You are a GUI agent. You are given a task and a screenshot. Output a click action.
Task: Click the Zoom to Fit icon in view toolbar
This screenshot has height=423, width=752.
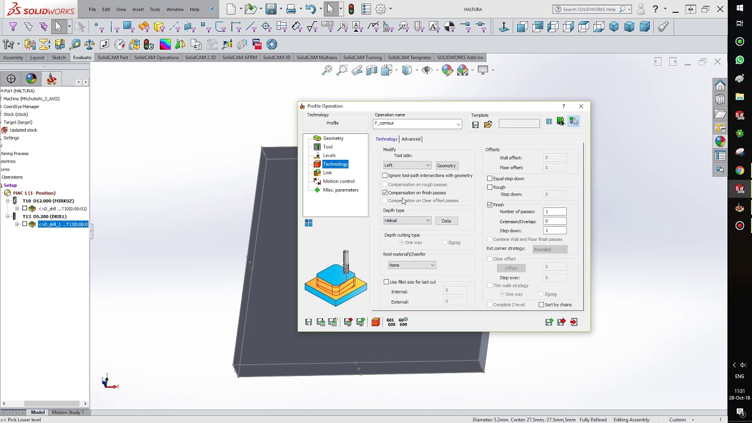[327, 70]
